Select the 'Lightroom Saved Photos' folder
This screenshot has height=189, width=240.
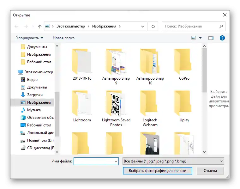(x=116, y=108)
